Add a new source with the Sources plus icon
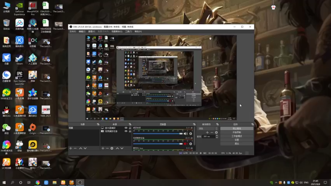The image size is (331, 186). 103,148
